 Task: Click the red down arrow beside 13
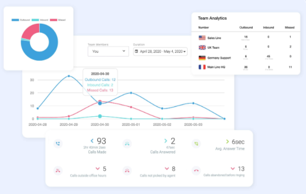[x=233, y=169]
